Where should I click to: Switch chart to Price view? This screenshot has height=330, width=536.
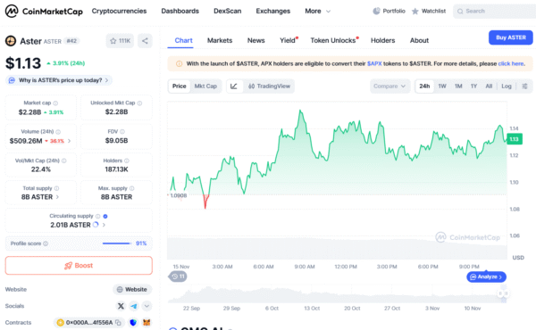click(180, 87)
